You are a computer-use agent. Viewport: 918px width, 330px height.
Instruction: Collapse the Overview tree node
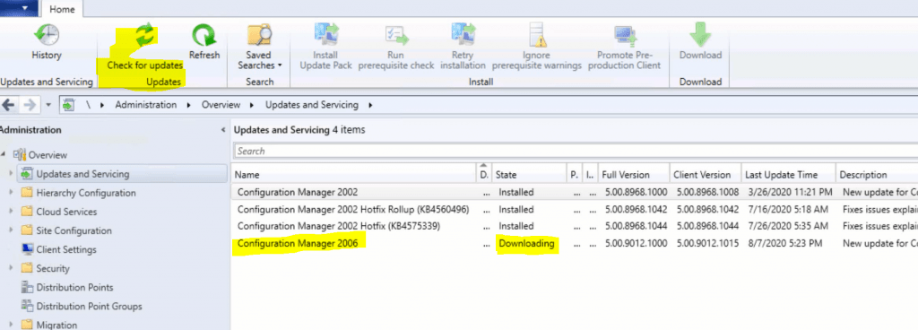point(4,154)
